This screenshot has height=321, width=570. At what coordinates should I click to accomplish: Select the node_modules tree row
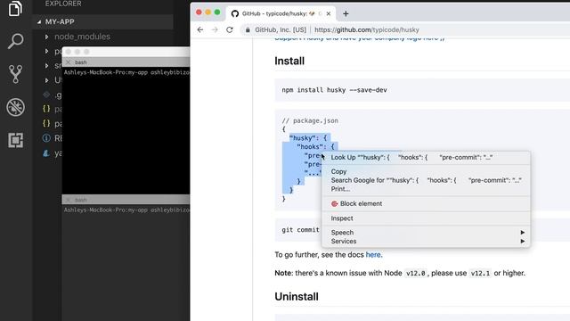pos(103,37)
